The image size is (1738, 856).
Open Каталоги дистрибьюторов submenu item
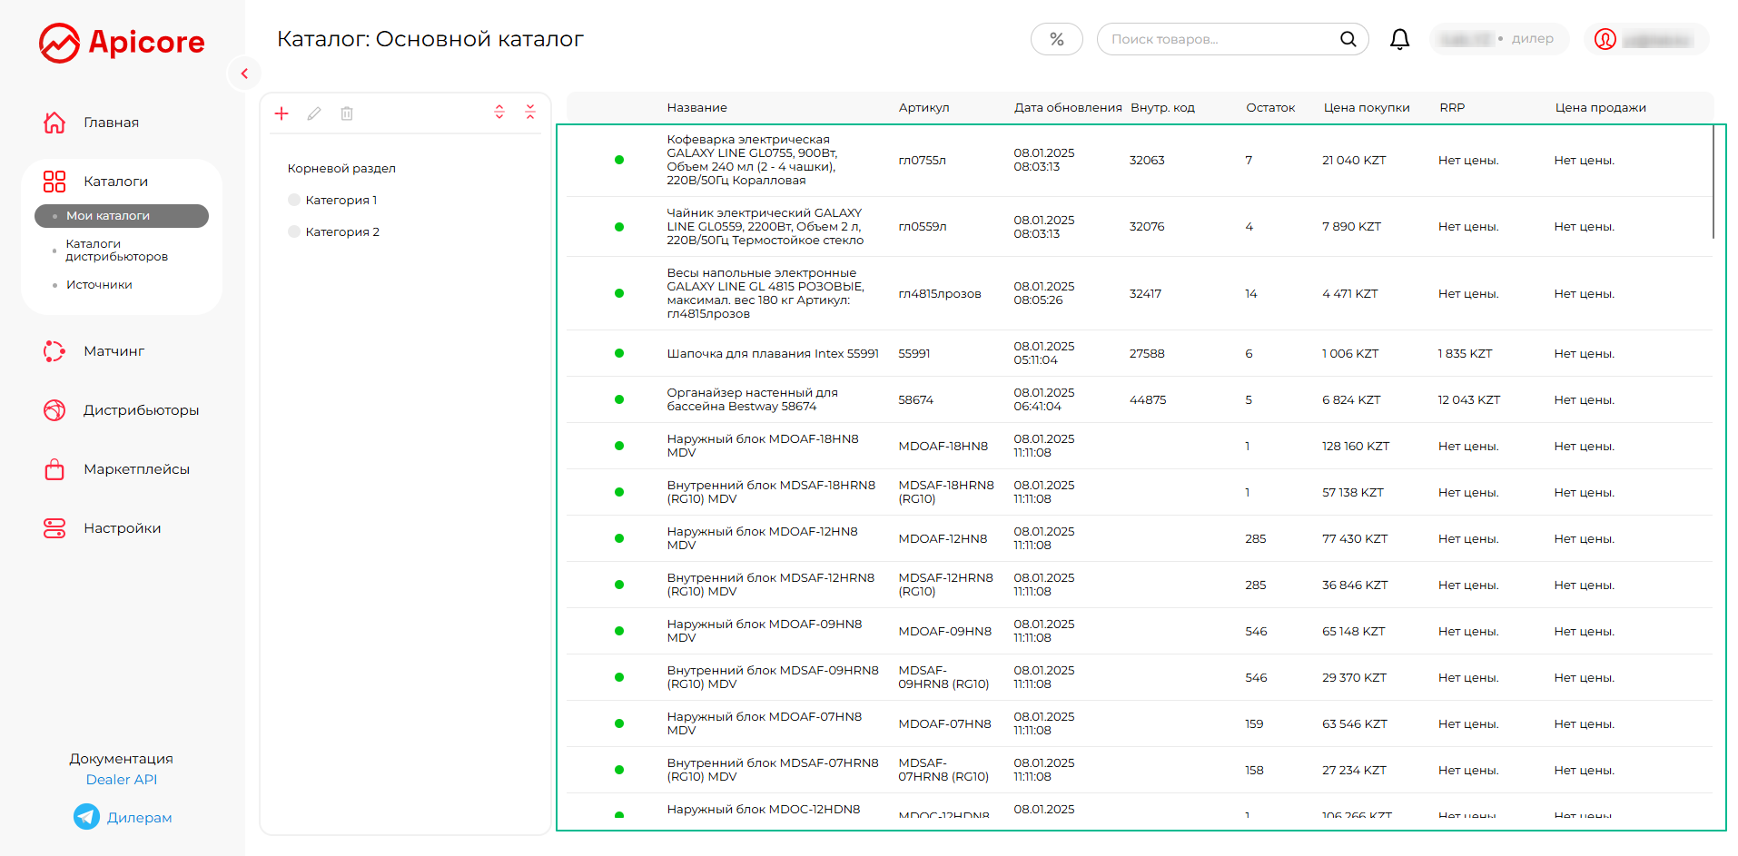[117, 251]
